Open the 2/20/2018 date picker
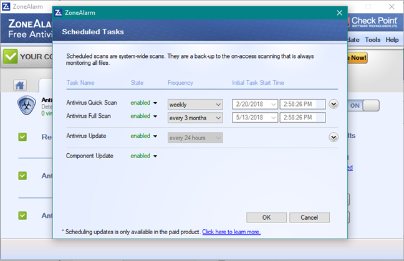404x261 pixels. 255,104
